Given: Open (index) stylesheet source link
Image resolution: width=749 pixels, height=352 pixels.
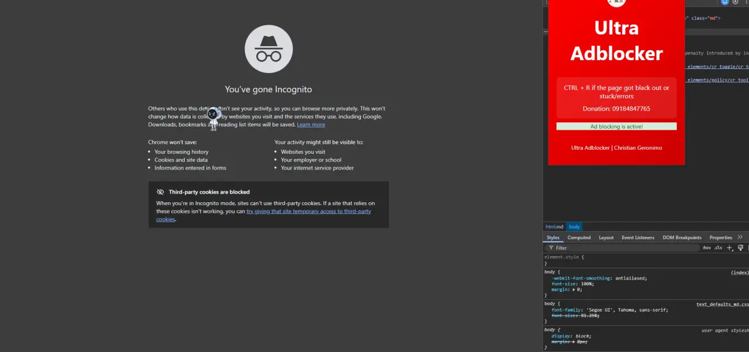Looking at the screenshot, I should [x=740, y=272].
